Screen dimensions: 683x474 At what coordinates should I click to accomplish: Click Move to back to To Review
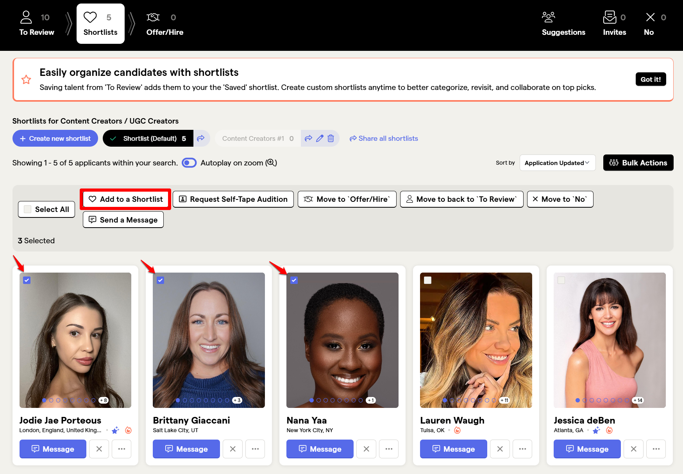[x=461, y=199]
